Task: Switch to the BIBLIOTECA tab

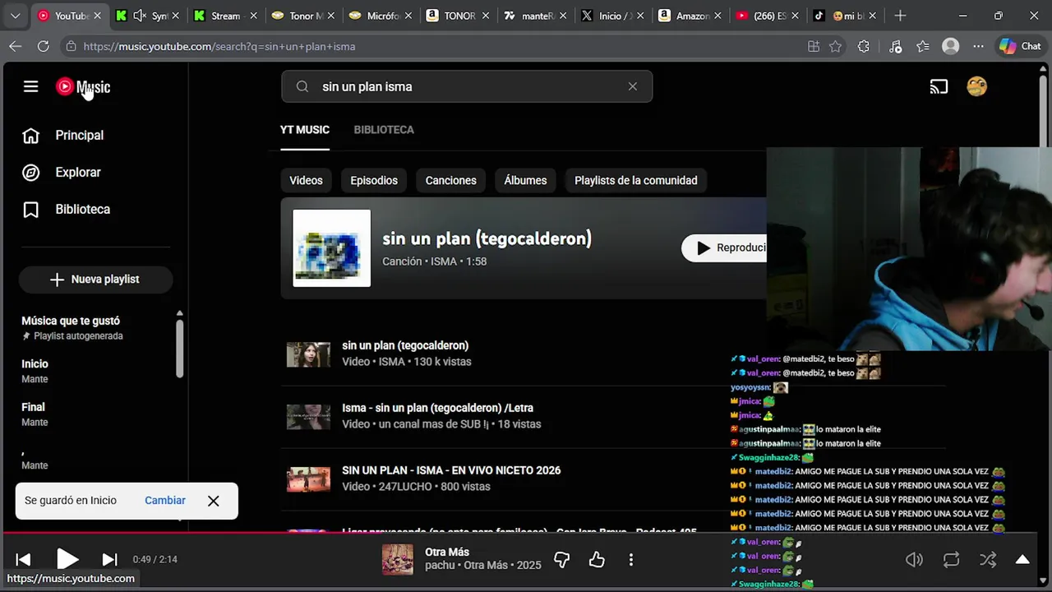Action: 384,130
